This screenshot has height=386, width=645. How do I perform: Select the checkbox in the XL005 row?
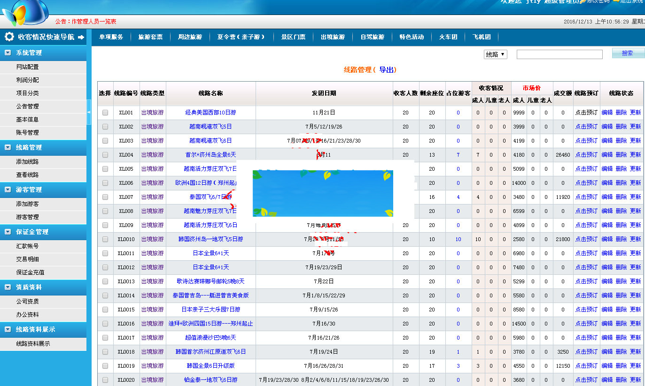[105, 169]
